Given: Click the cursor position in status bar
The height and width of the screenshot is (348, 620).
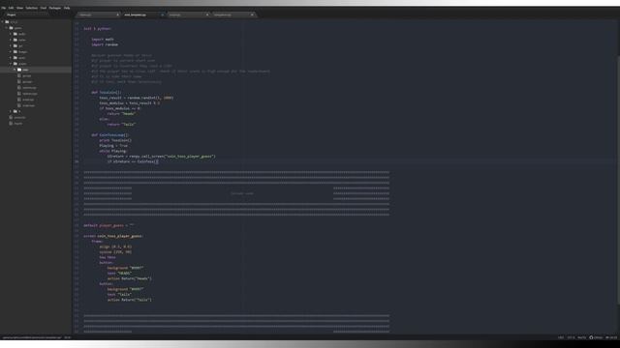Looking at the screenshot, I should 68,337.
